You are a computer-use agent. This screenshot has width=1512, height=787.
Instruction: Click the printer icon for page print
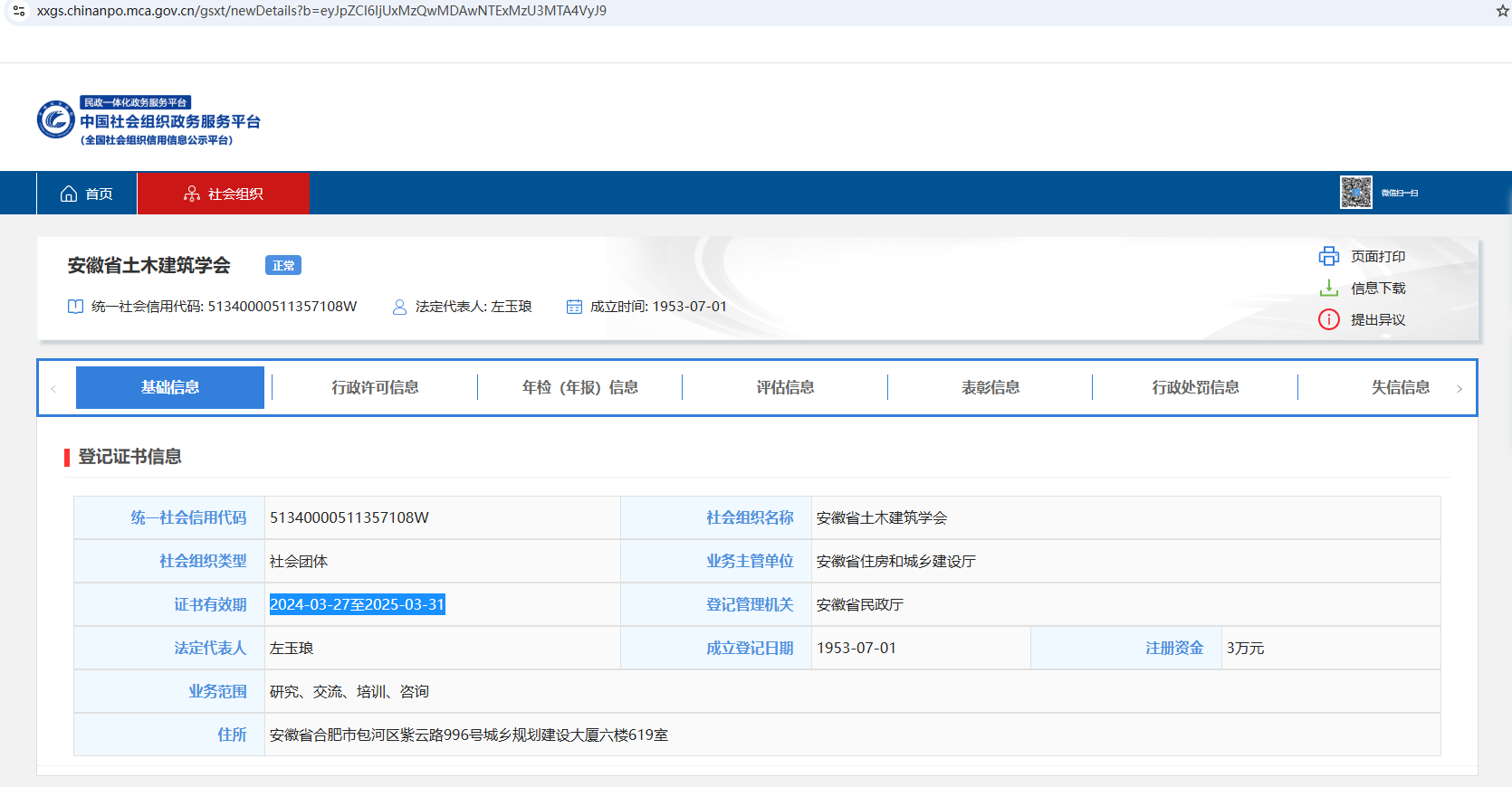coord(1328,257)
